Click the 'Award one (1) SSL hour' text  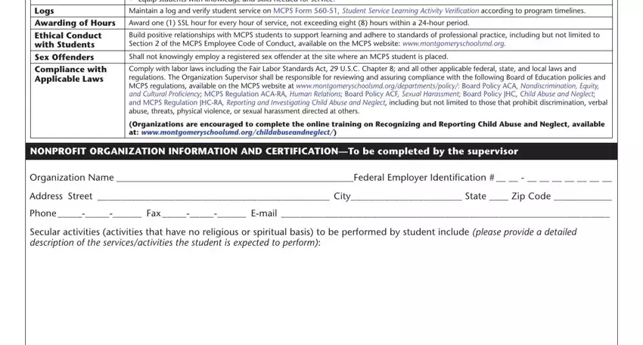point(299,23)
